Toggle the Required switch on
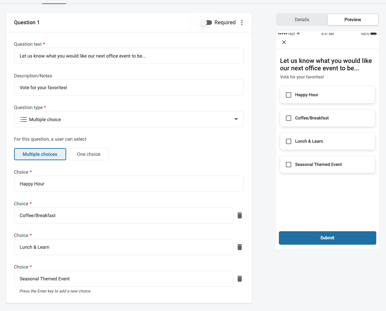The height and width of the screenshot is (311, 386). (x=206, y=23)
